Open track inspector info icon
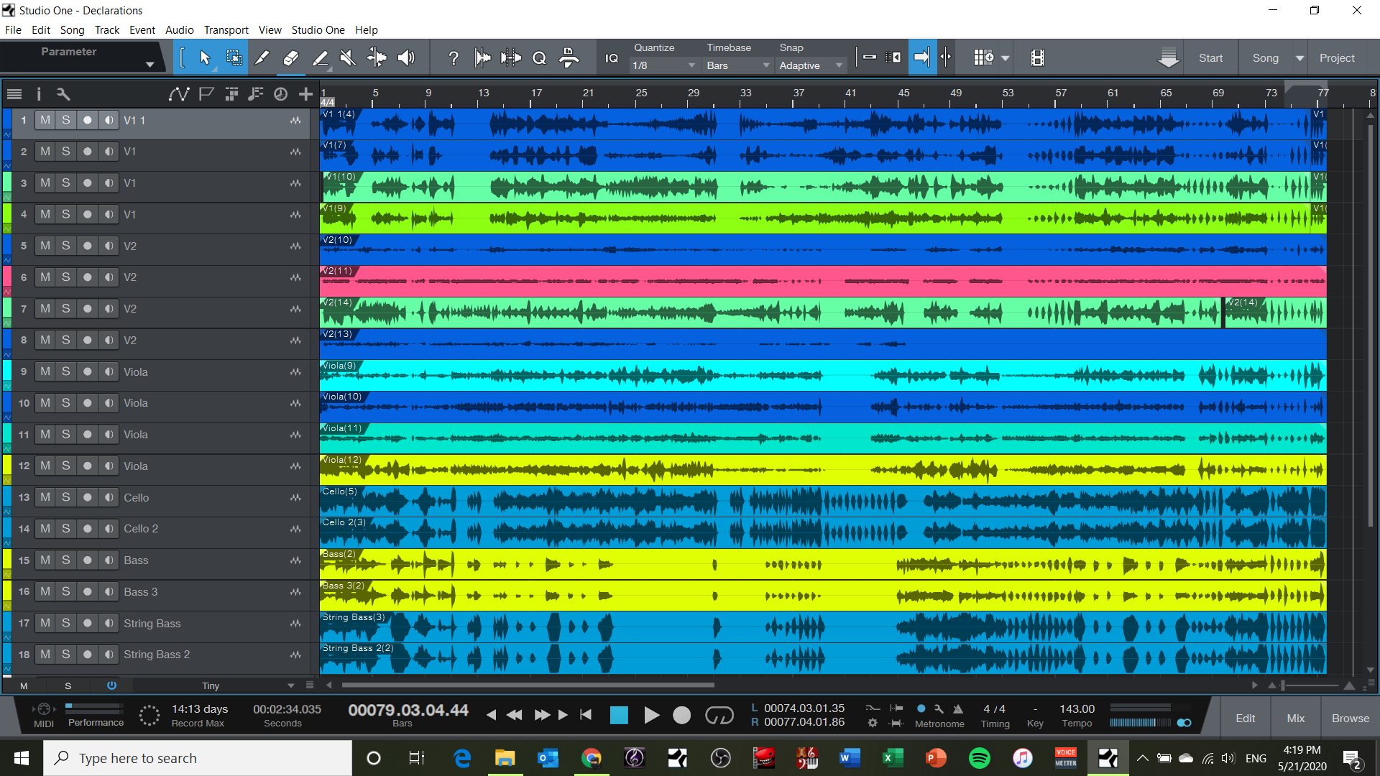Viewport: 1380px width, 776px height. [x=39, y=94]
